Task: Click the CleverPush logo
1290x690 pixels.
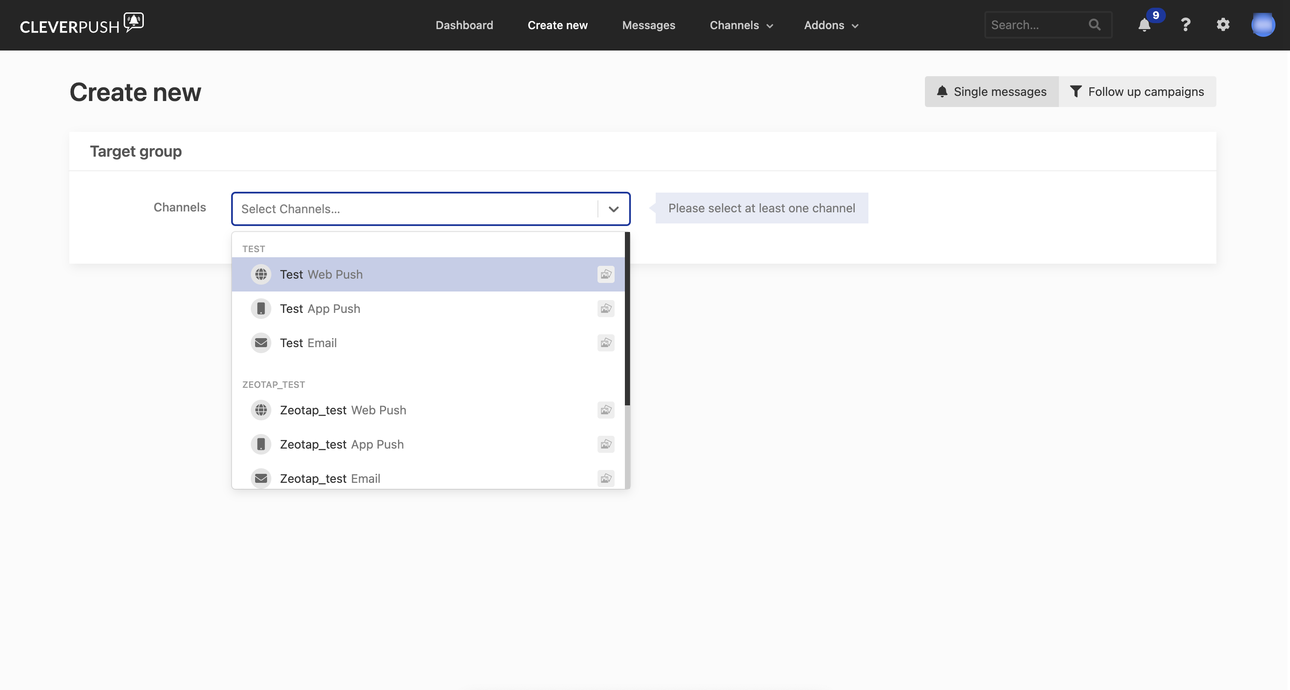Action: [x=82, y=24]
